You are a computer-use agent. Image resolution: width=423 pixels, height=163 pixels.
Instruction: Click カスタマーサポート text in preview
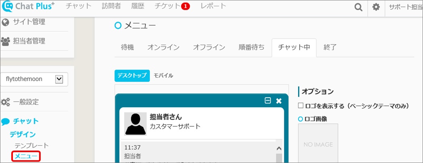click(175, 126)
